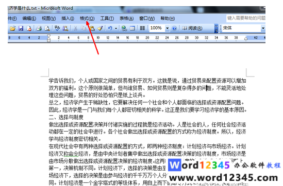This screenshot has width=283, height=186.
Task: Open the zoom percentage dropdown arrow
Action: click(x=168, y=28)
